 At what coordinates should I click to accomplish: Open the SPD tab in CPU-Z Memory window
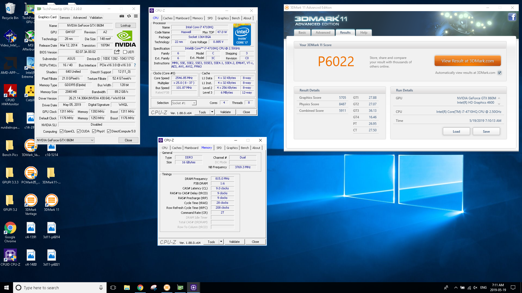[219, 148]
